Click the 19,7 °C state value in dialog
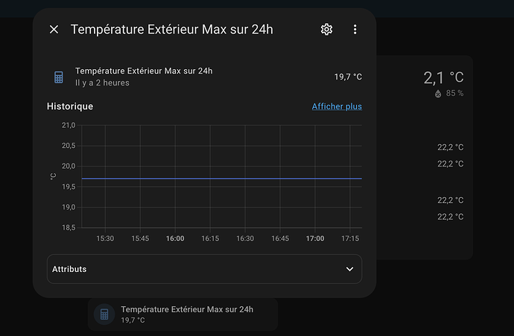514x336 pixels. click(348, 77)
